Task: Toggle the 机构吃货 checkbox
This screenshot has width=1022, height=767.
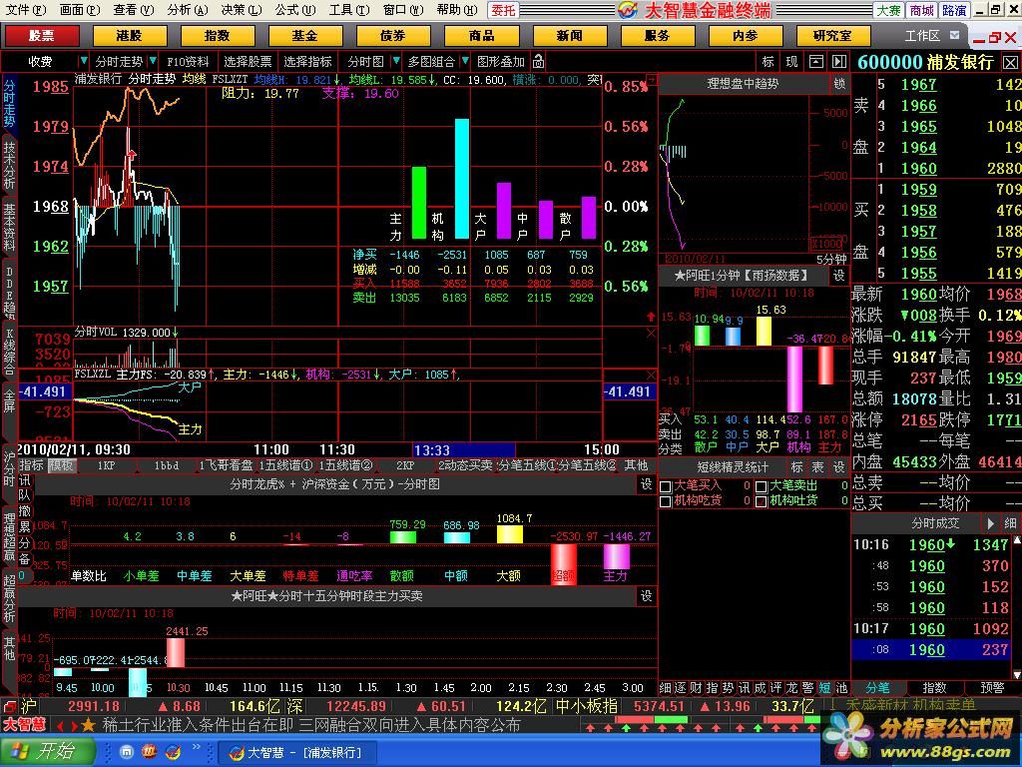Action: coord(666,501)
